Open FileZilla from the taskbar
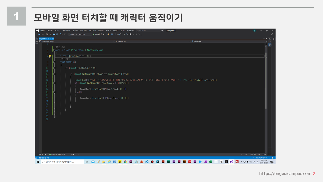323x182 pixels. 237,162
